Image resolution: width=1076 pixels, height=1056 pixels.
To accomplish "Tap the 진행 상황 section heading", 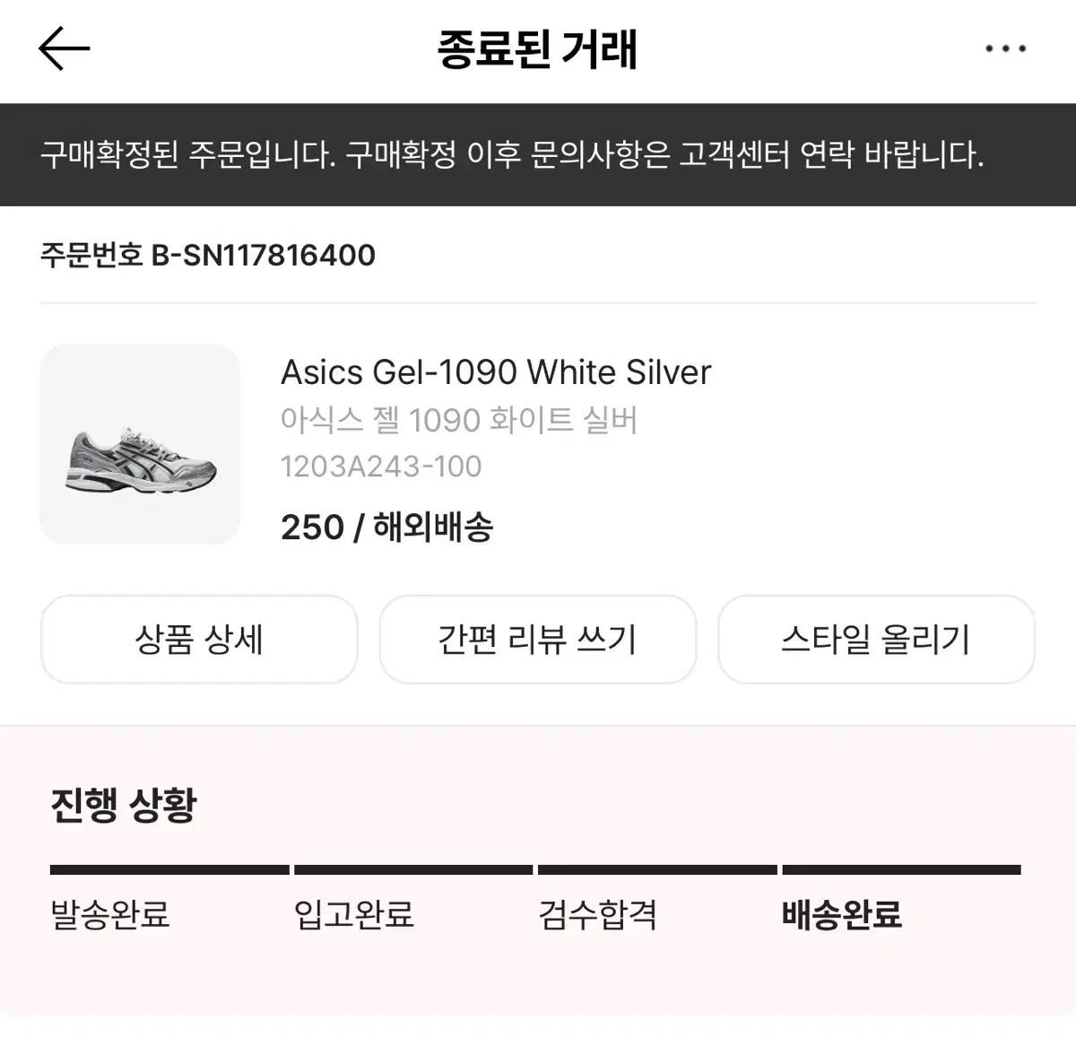I will 123,805.
